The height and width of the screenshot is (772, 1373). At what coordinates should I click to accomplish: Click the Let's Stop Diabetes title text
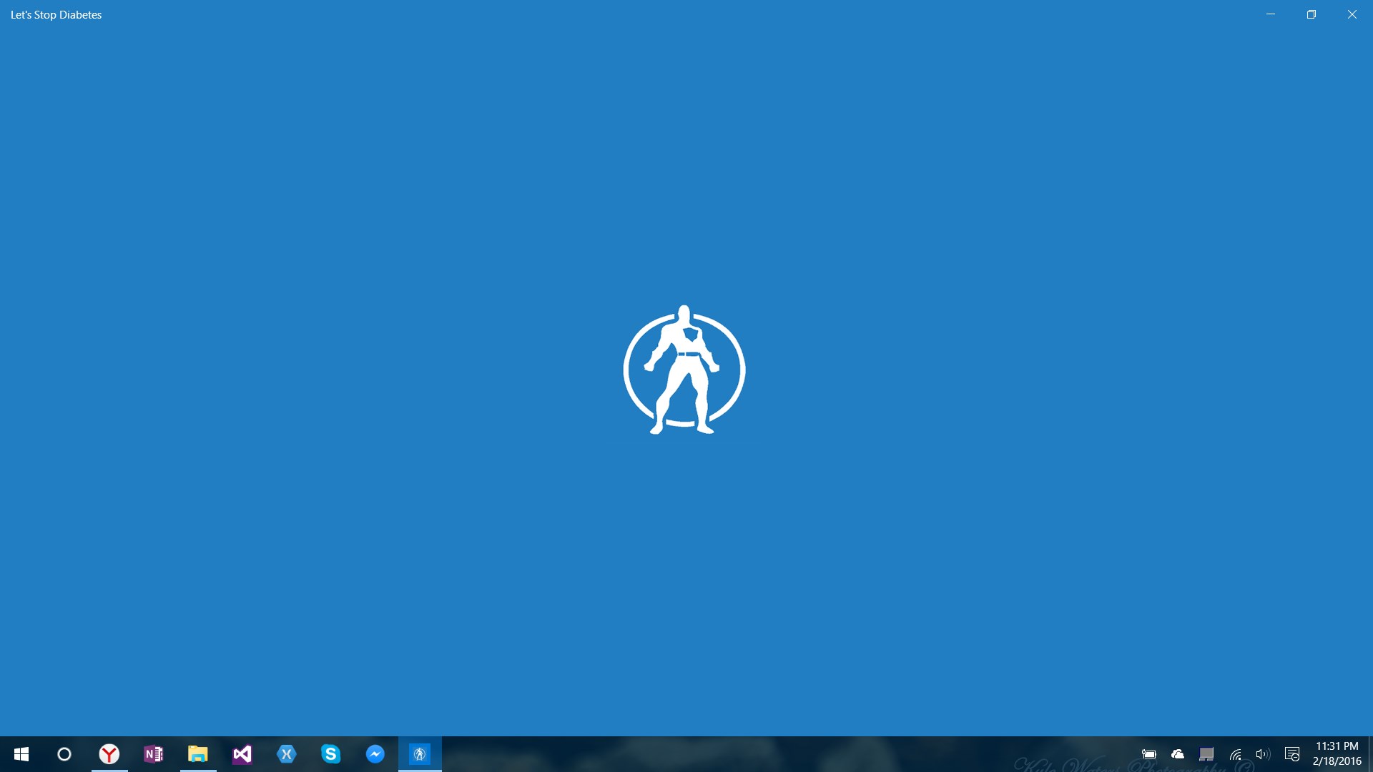(56, 15)
